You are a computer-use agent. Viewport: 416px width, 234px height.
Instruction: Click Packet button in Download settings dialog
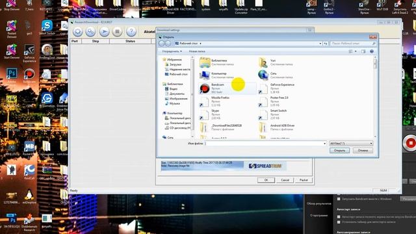coord(304,180)
